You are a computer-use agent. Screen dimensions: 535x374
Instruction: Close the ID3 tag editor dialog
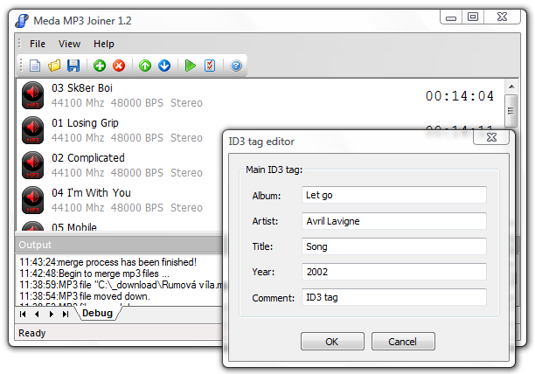tap(491, 137)
